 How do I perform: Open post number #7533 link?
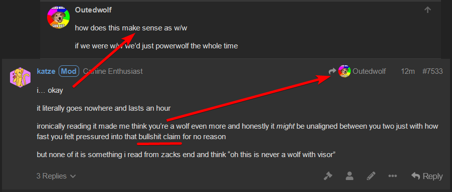click(432, 71)
